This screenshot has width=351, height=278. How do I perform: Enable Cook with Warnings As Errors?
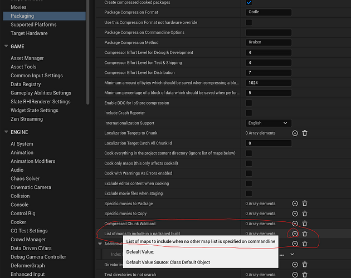click(x=248, y=173)
